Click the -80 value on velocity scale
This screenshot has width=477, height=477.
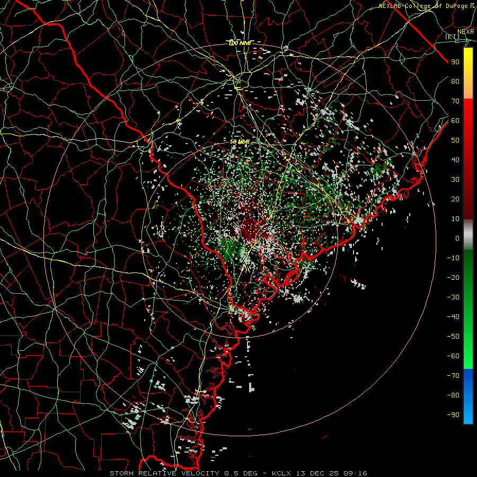click(x=453, y=395)
